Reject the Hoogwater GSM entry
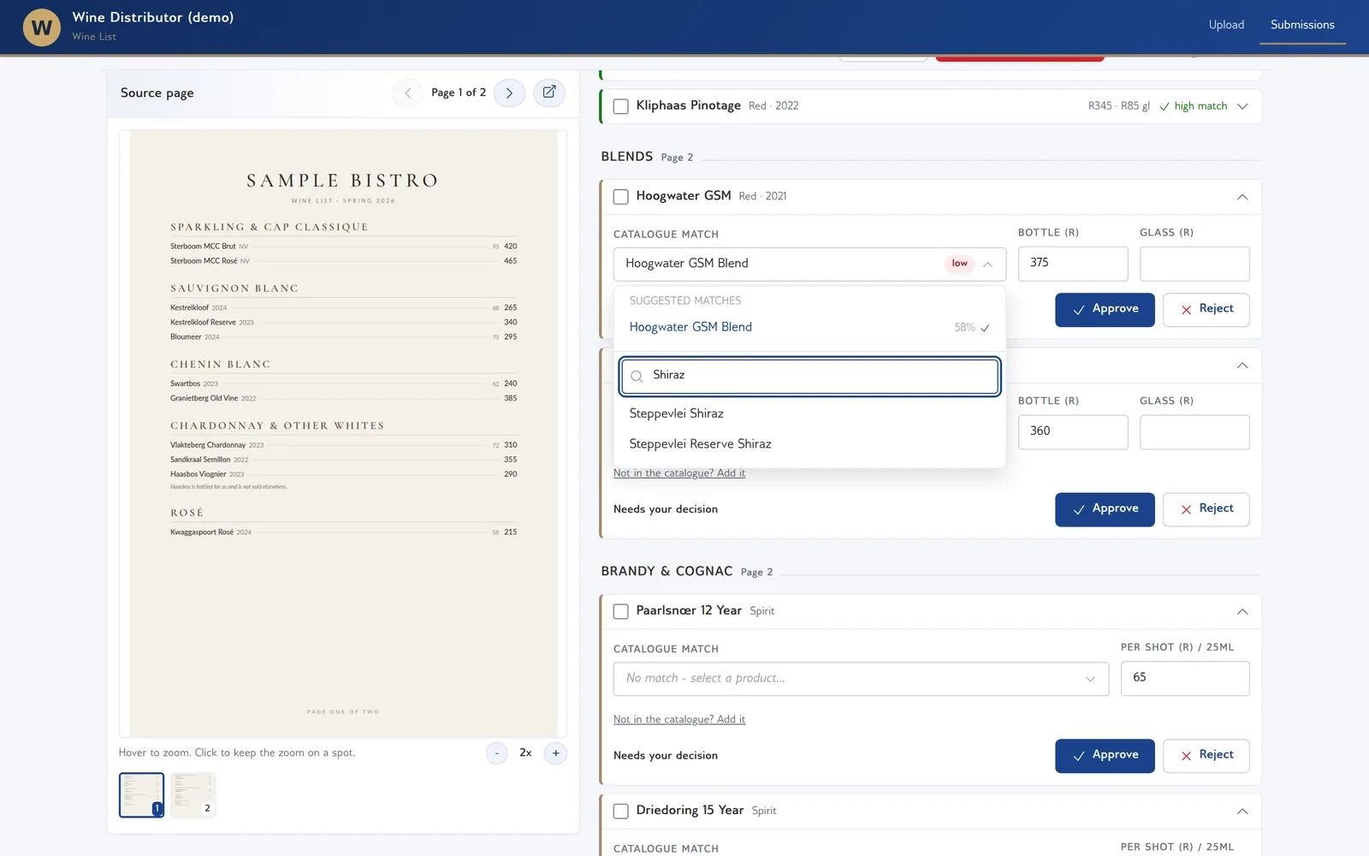This screenshot has width=1369, height=856. pyautogui.click(x=1206, y=310)
